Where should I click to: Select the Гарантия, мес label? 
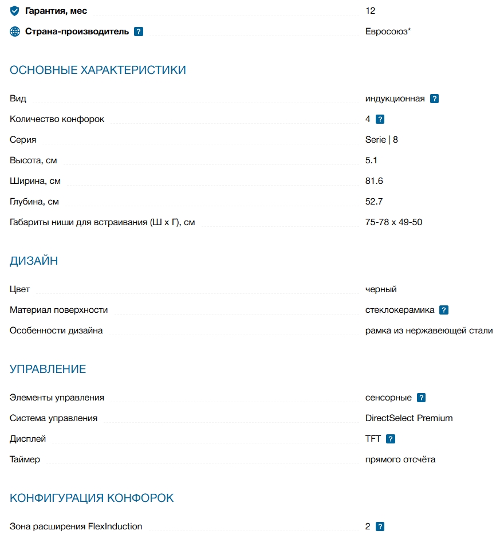click(x=56, y=11)
